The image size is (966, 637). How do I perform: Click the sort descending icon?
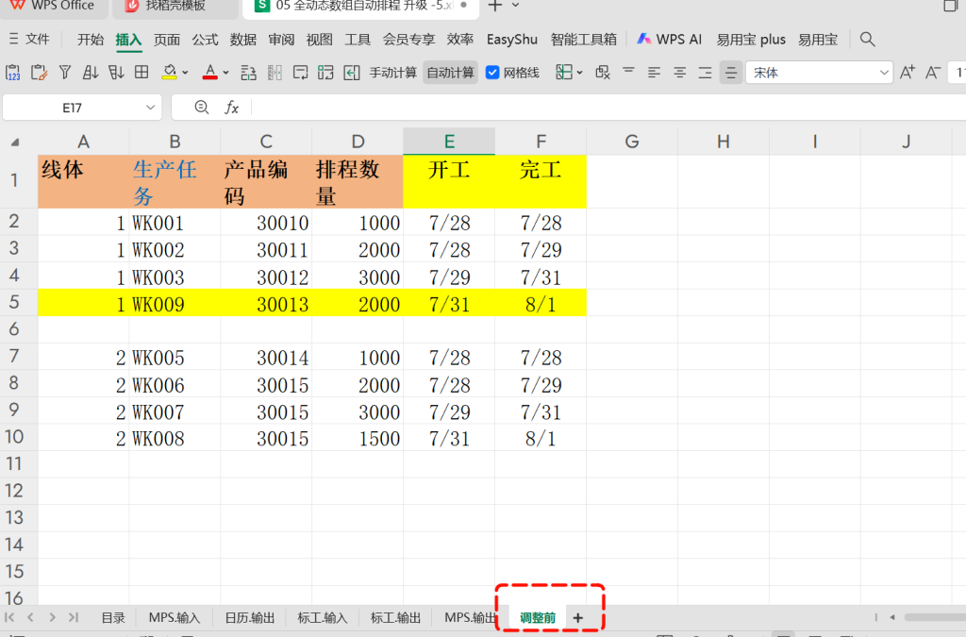point(116,73)
